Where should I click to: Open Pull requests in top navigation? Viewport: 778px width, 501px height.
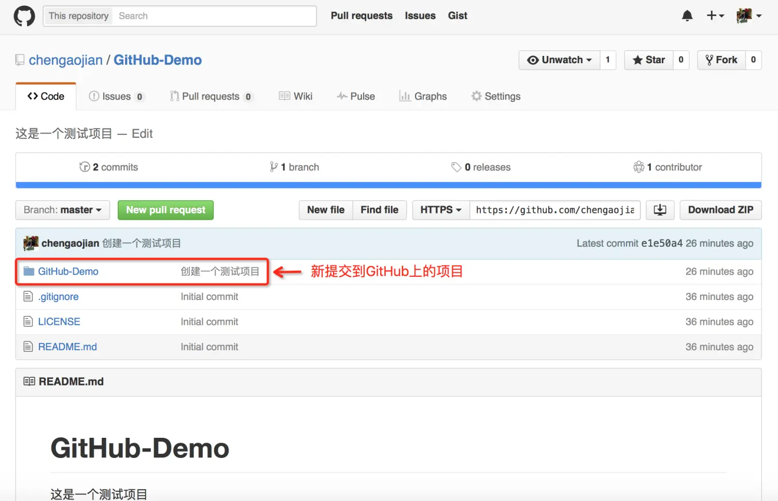(362, 16)
